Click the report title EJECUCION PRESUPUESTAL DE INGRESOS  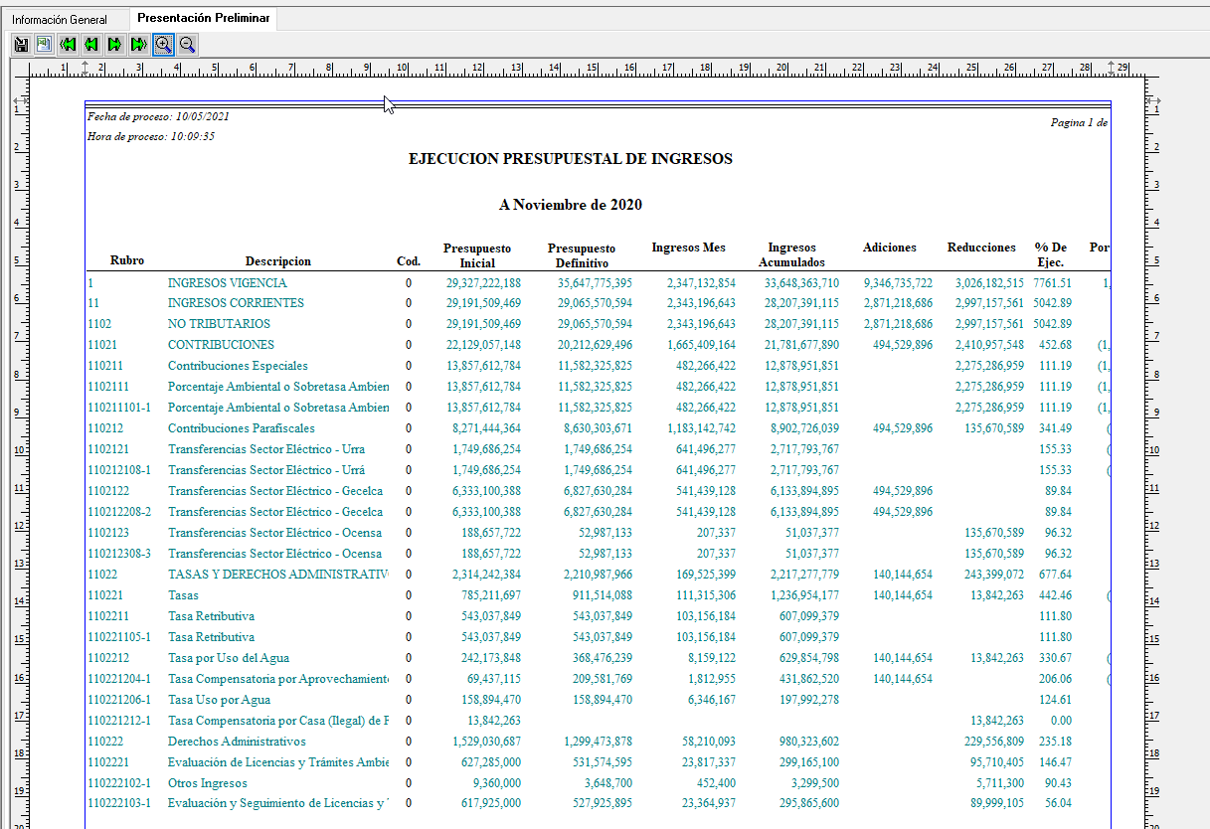pos(570,159)
